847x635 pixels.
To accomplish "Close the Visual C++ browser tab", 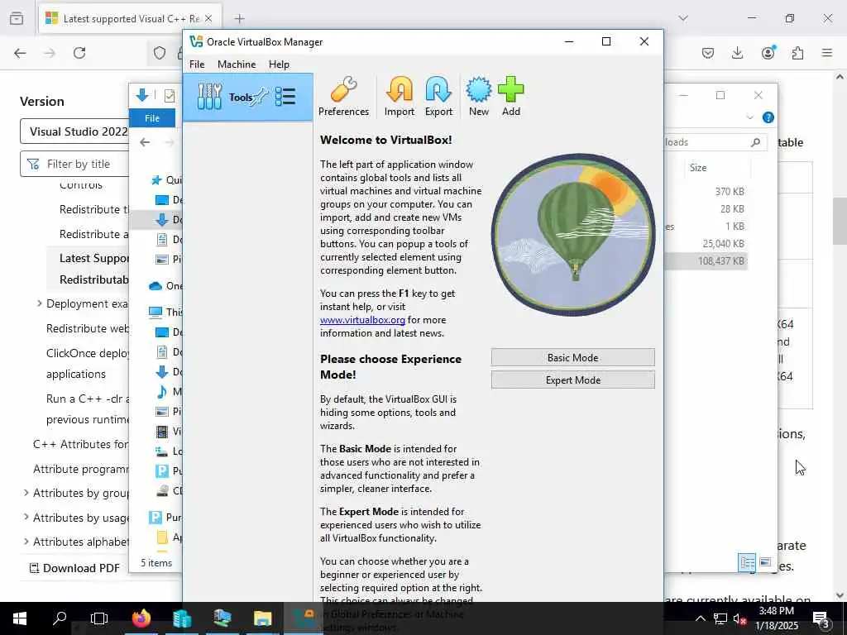I will [208, 19].
